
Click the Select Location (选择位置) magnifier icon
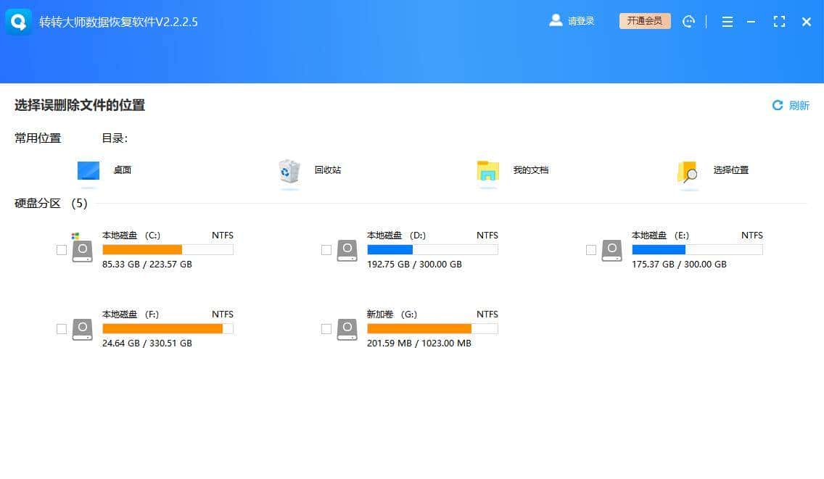click(686, 171)
